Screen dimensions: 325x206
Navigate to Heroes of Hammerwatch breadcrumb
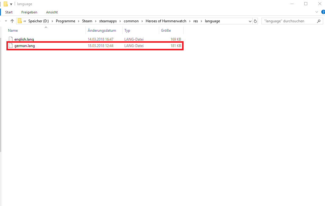pos(166,21)
